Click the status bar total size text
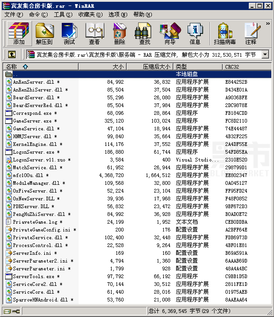This screenshot has height=317, width=274. click(x=189, y=311)
